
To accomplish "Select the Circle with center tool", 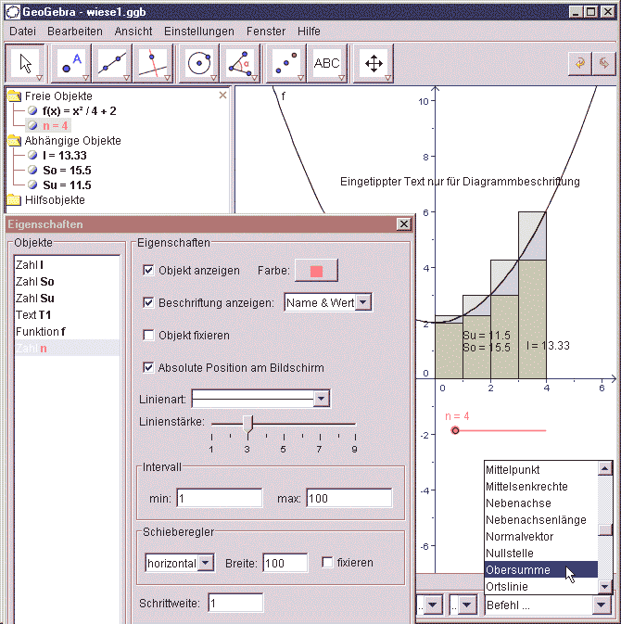I will point(198,62).
